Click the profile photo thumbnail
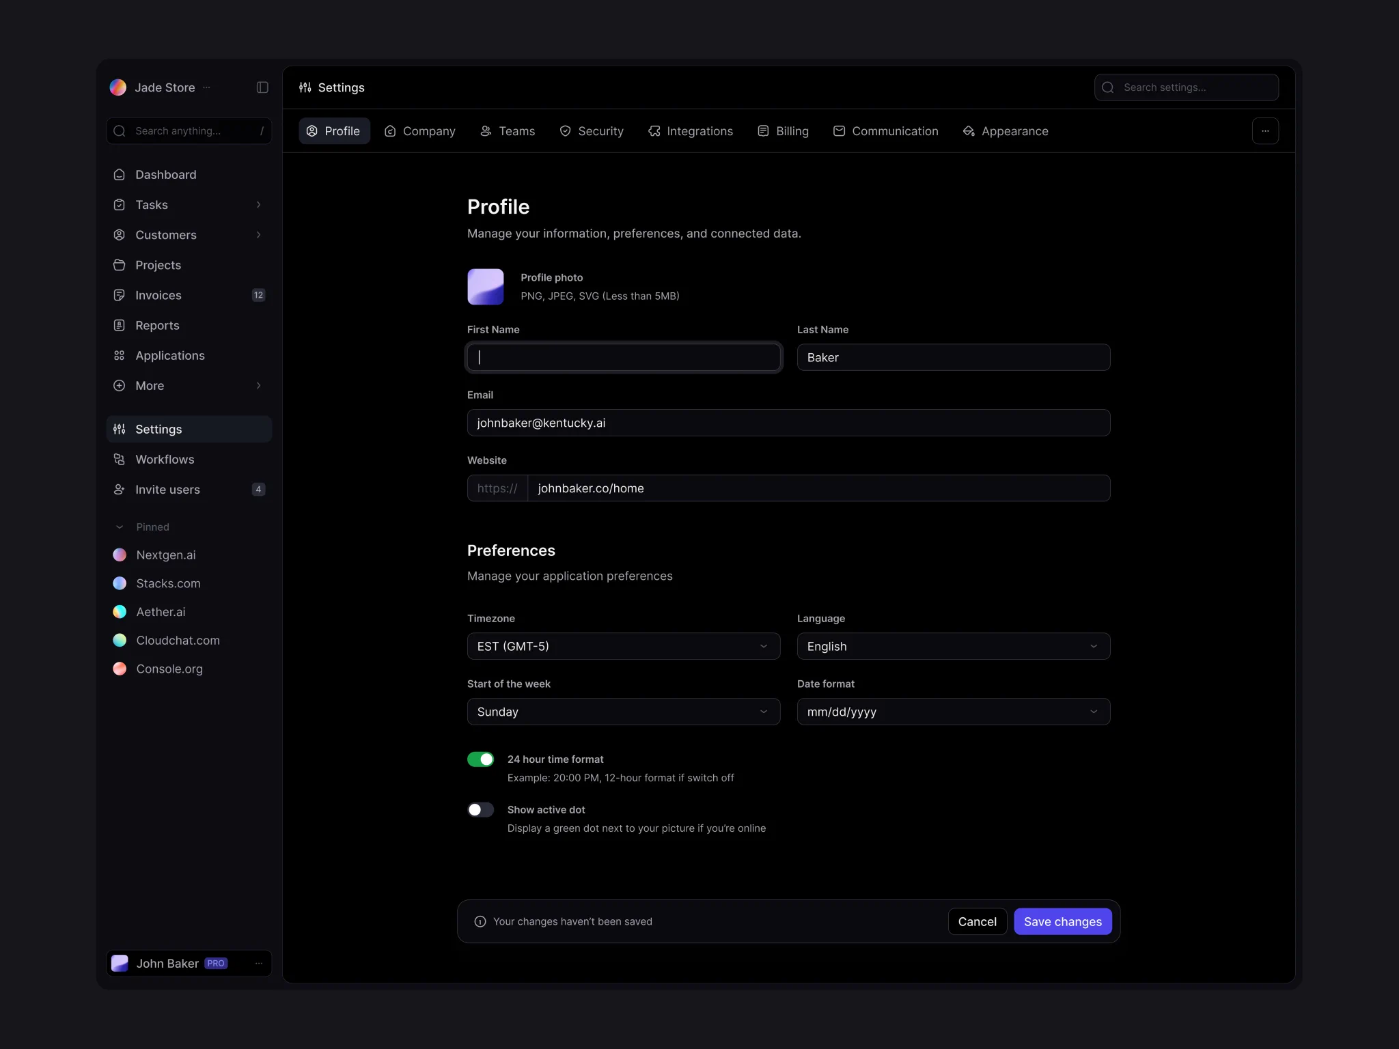The width and height of the screenshot is (1399, 1049). (486, 287)
